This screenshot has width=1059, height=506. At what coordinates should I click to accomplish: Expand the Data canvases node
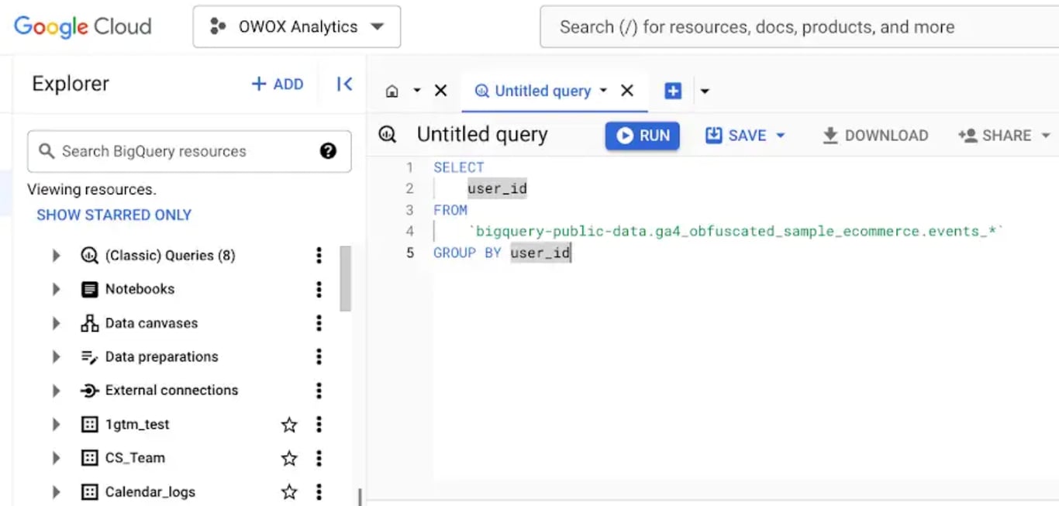56,323
